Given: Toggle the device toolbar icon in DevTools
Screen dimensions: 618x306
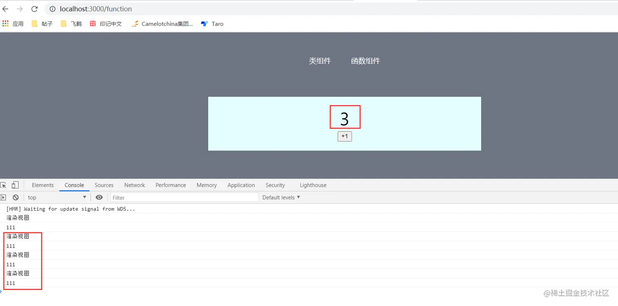Looking at the screenshot, I should (15, 185).
